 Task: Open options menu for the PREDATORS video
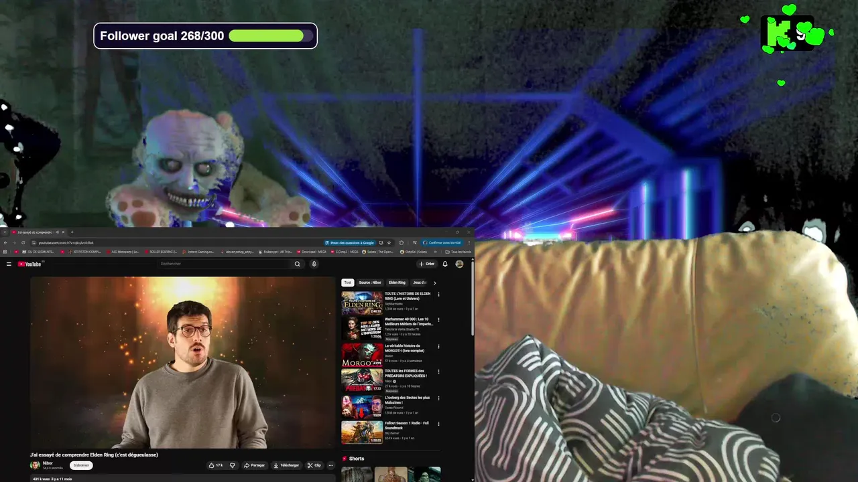point(439,372)
